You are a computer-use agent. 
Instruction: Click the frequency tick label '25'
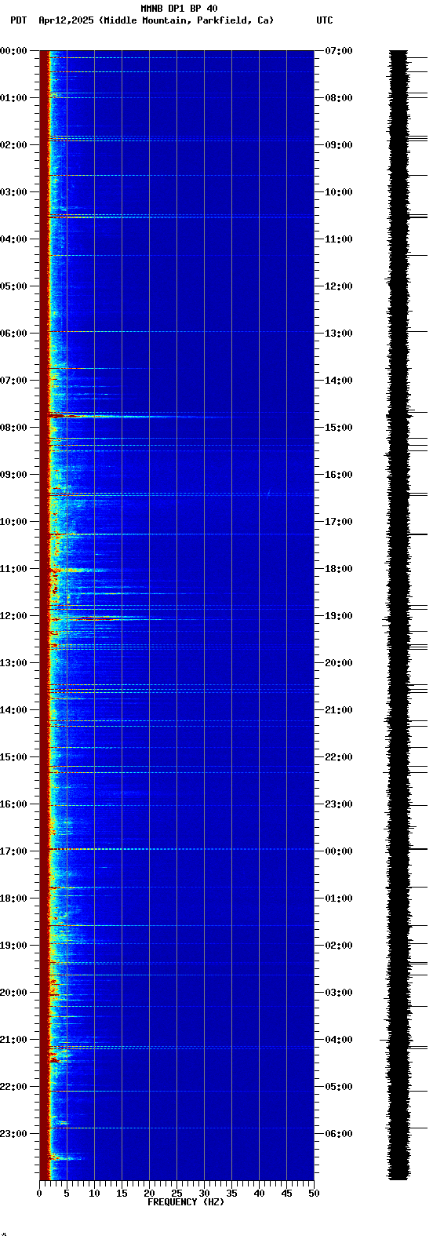[176, 1194]
